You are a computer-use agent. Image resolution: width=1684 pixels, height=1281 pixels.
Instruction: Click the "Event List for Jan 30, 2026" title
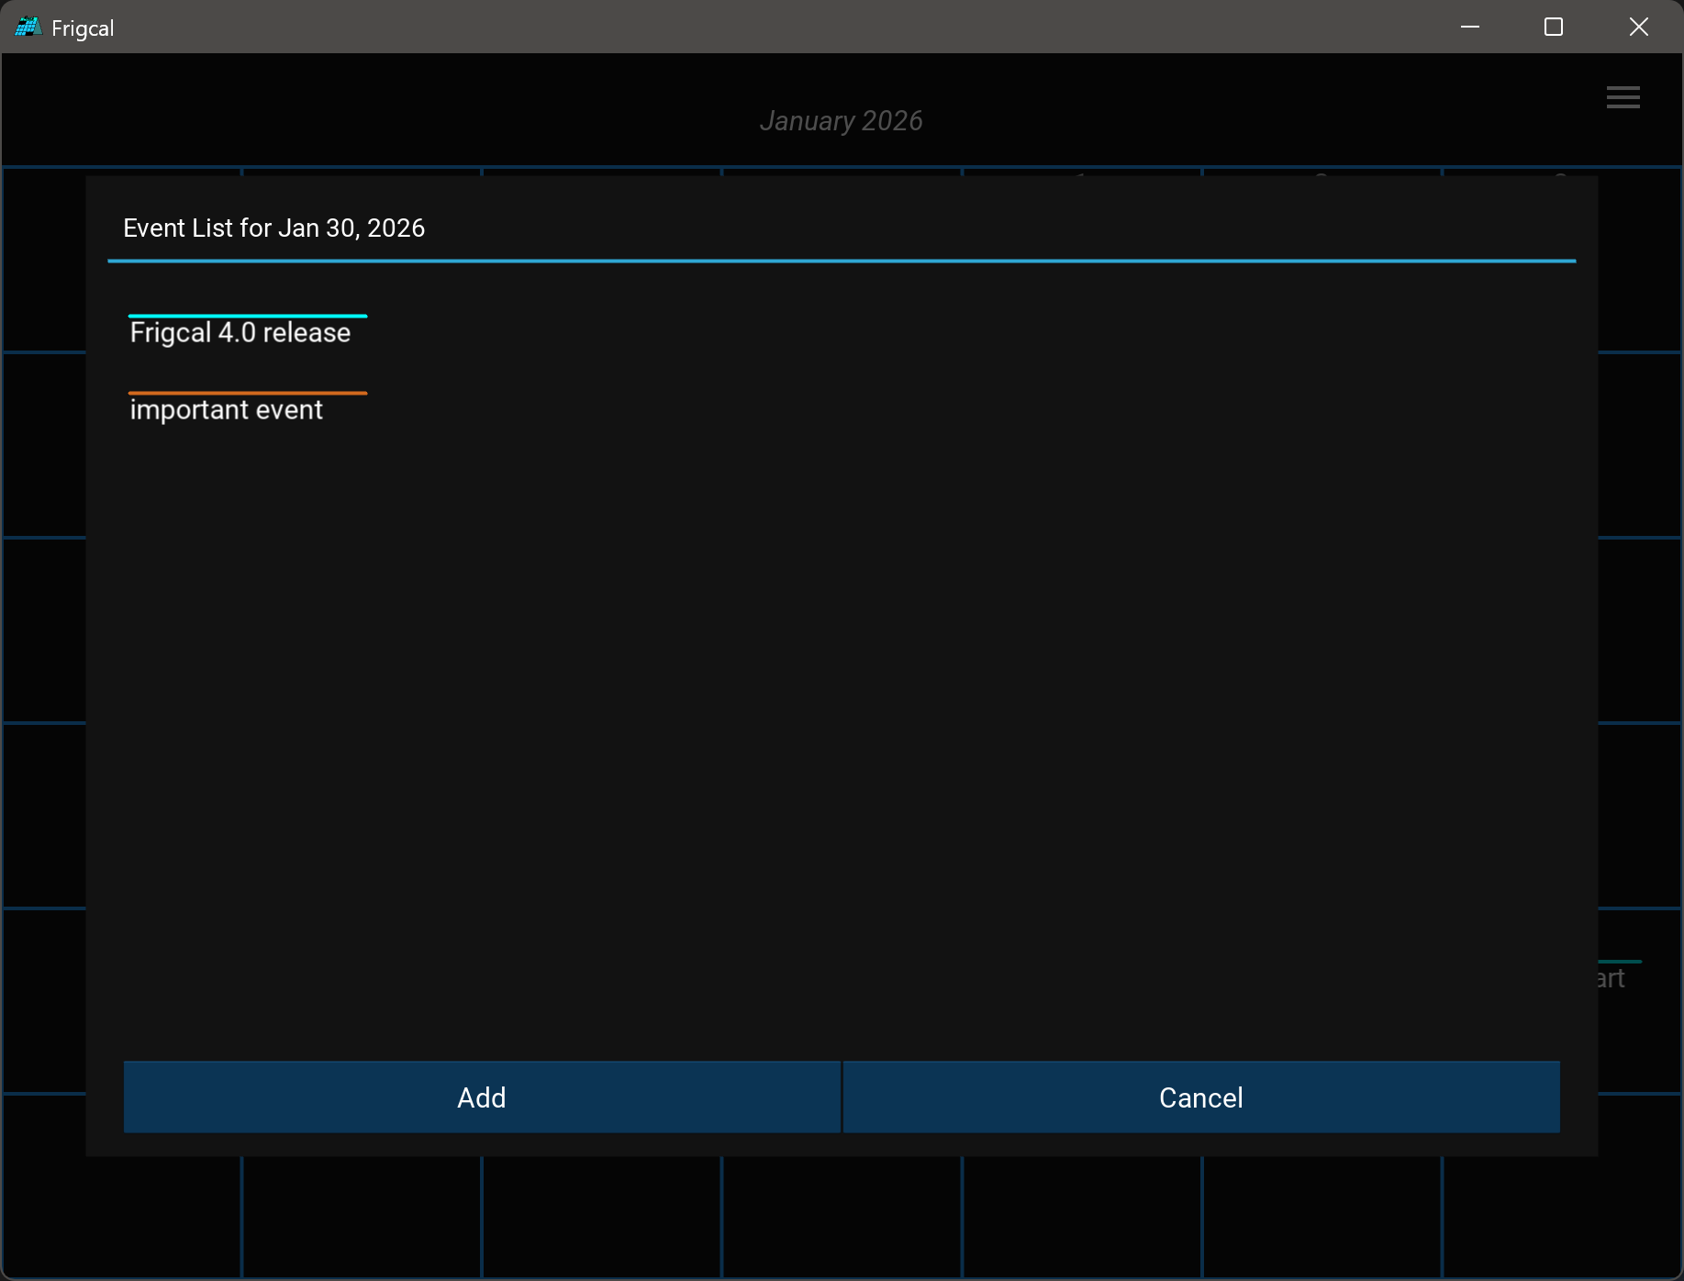pyautogui.click(x=273, y=228)
